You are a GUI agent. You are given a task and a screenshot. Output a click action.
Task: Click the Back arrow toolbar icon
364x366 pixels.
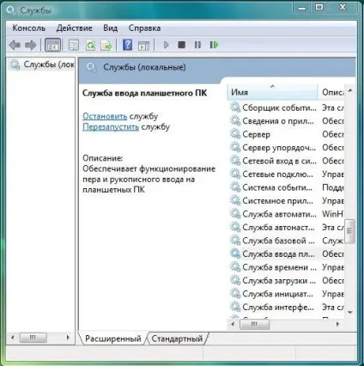click(15, 45)
